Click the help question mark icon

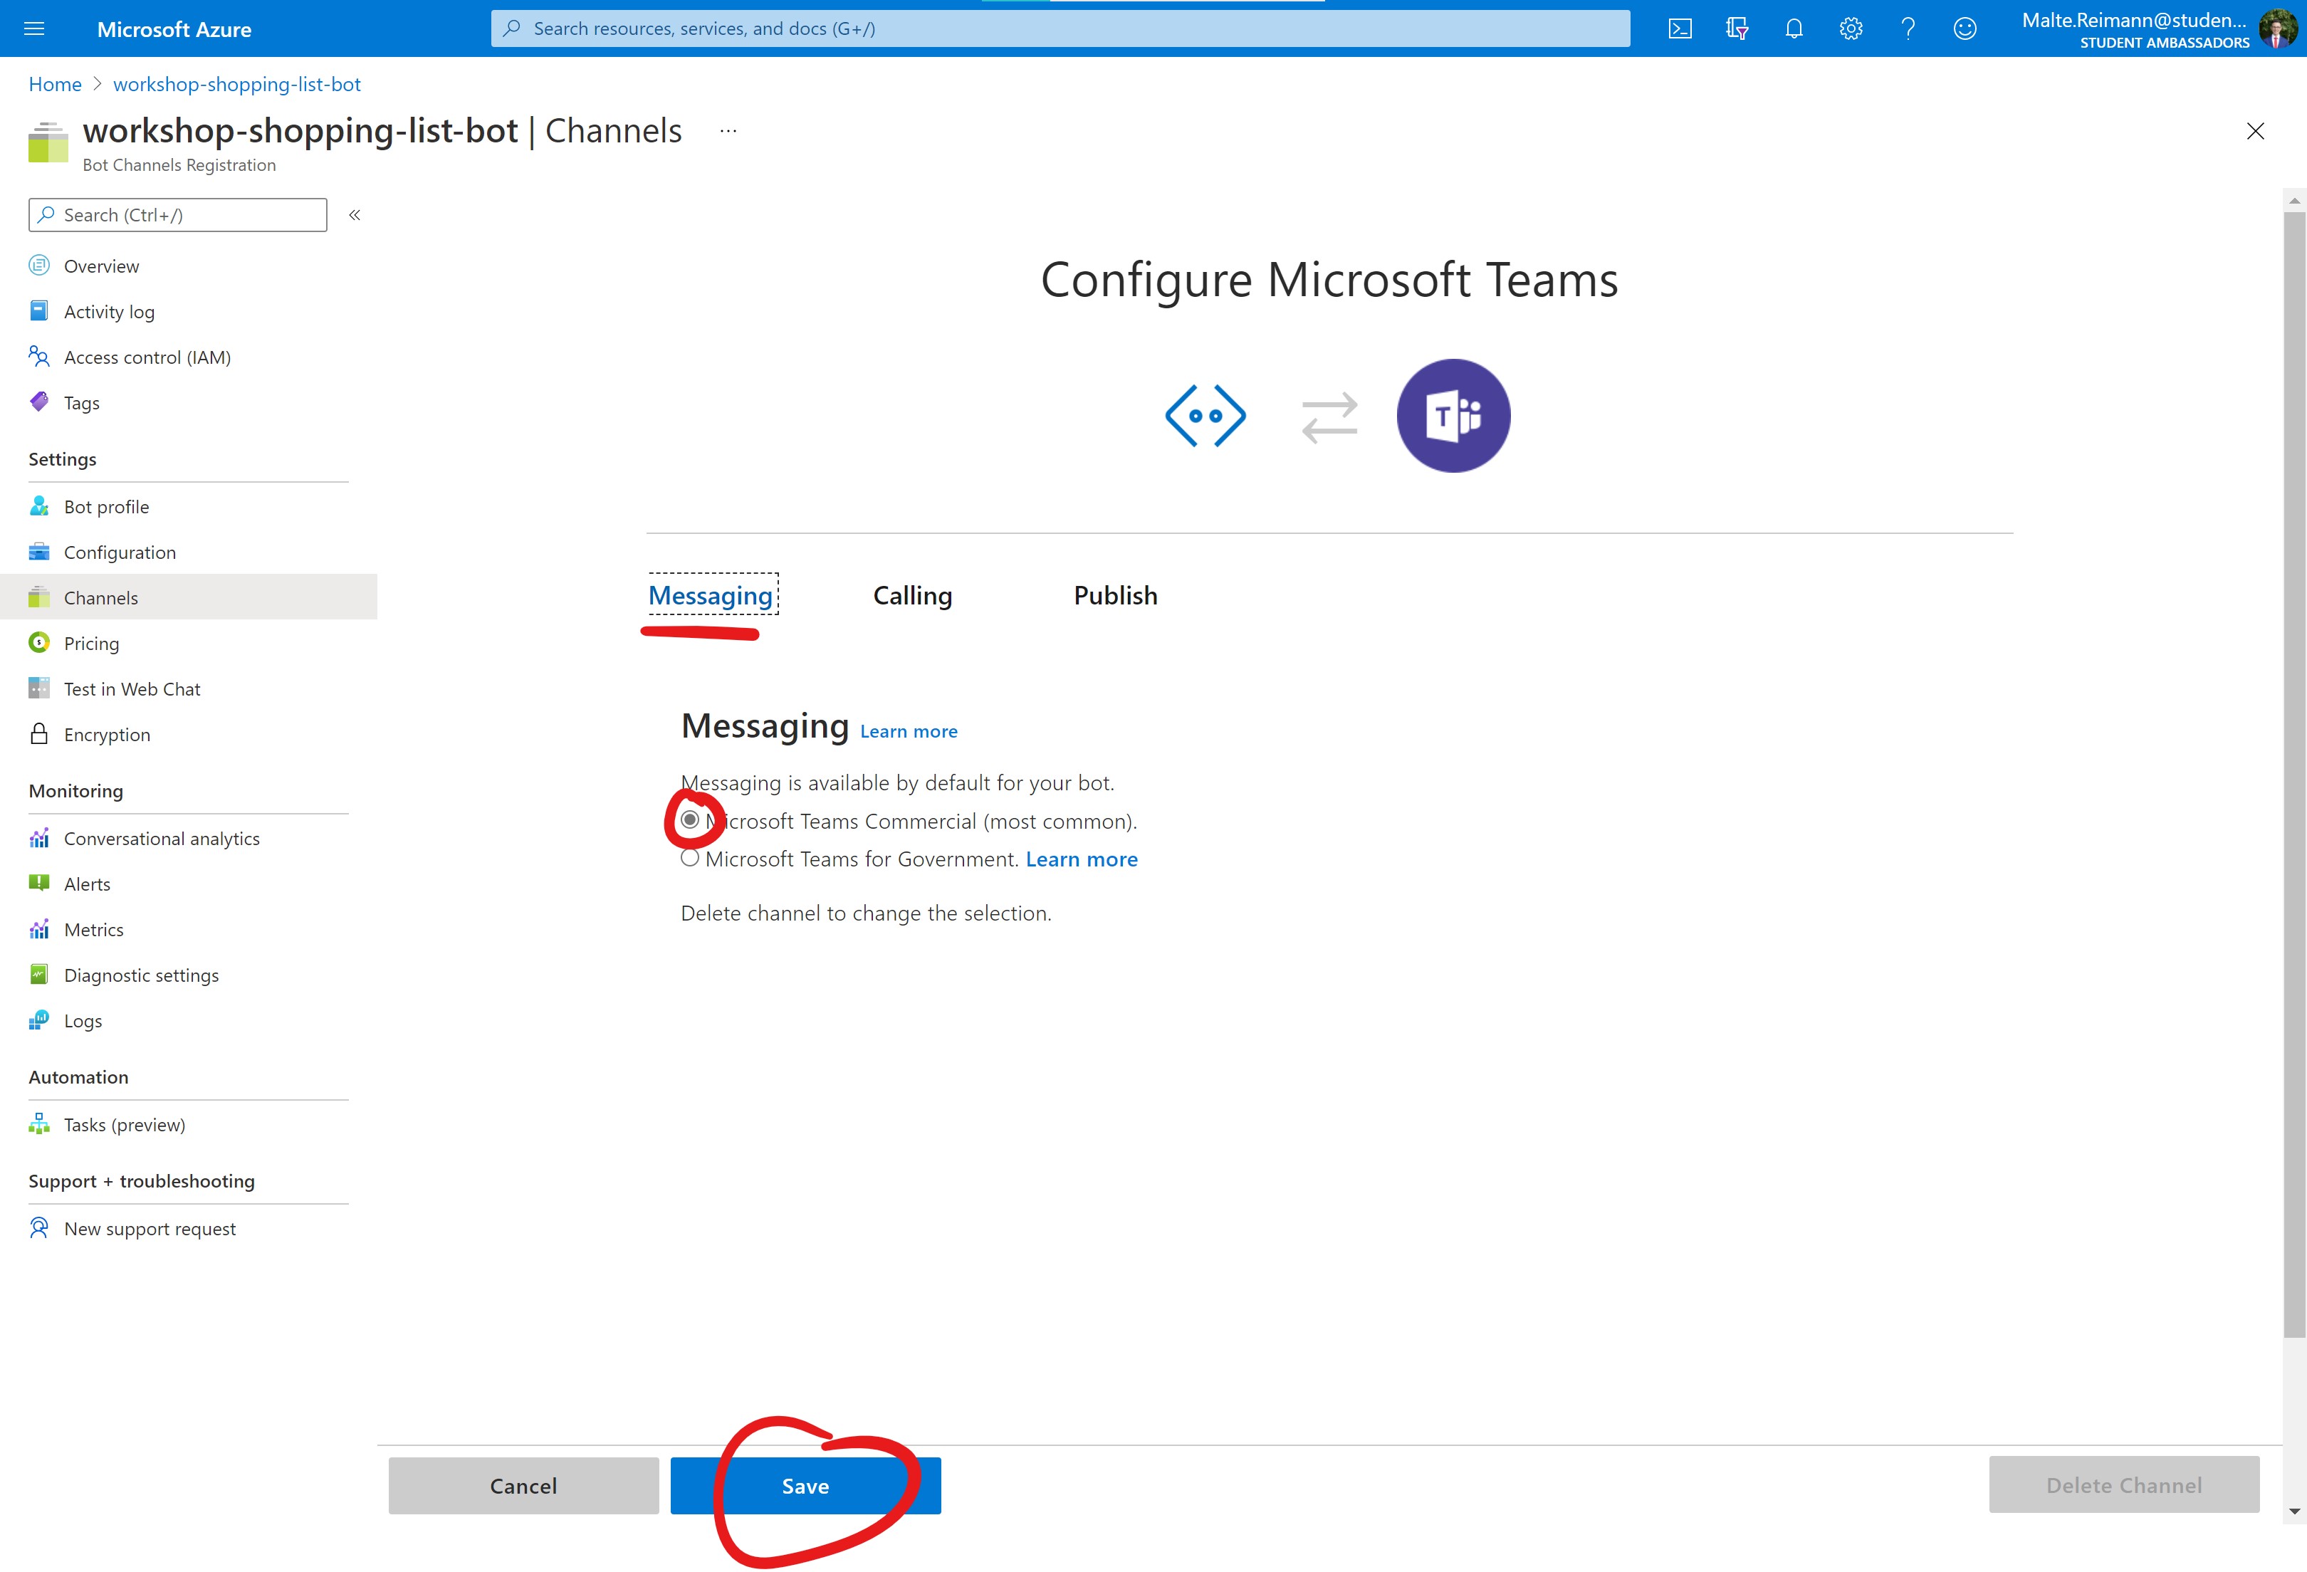click(1908, 28)
